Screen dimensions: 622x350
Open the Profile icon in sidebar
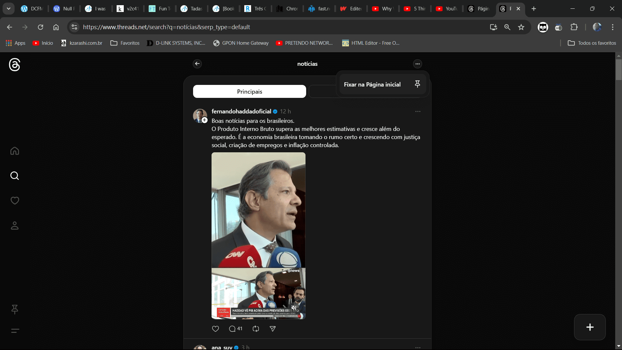tap(15, 226)
